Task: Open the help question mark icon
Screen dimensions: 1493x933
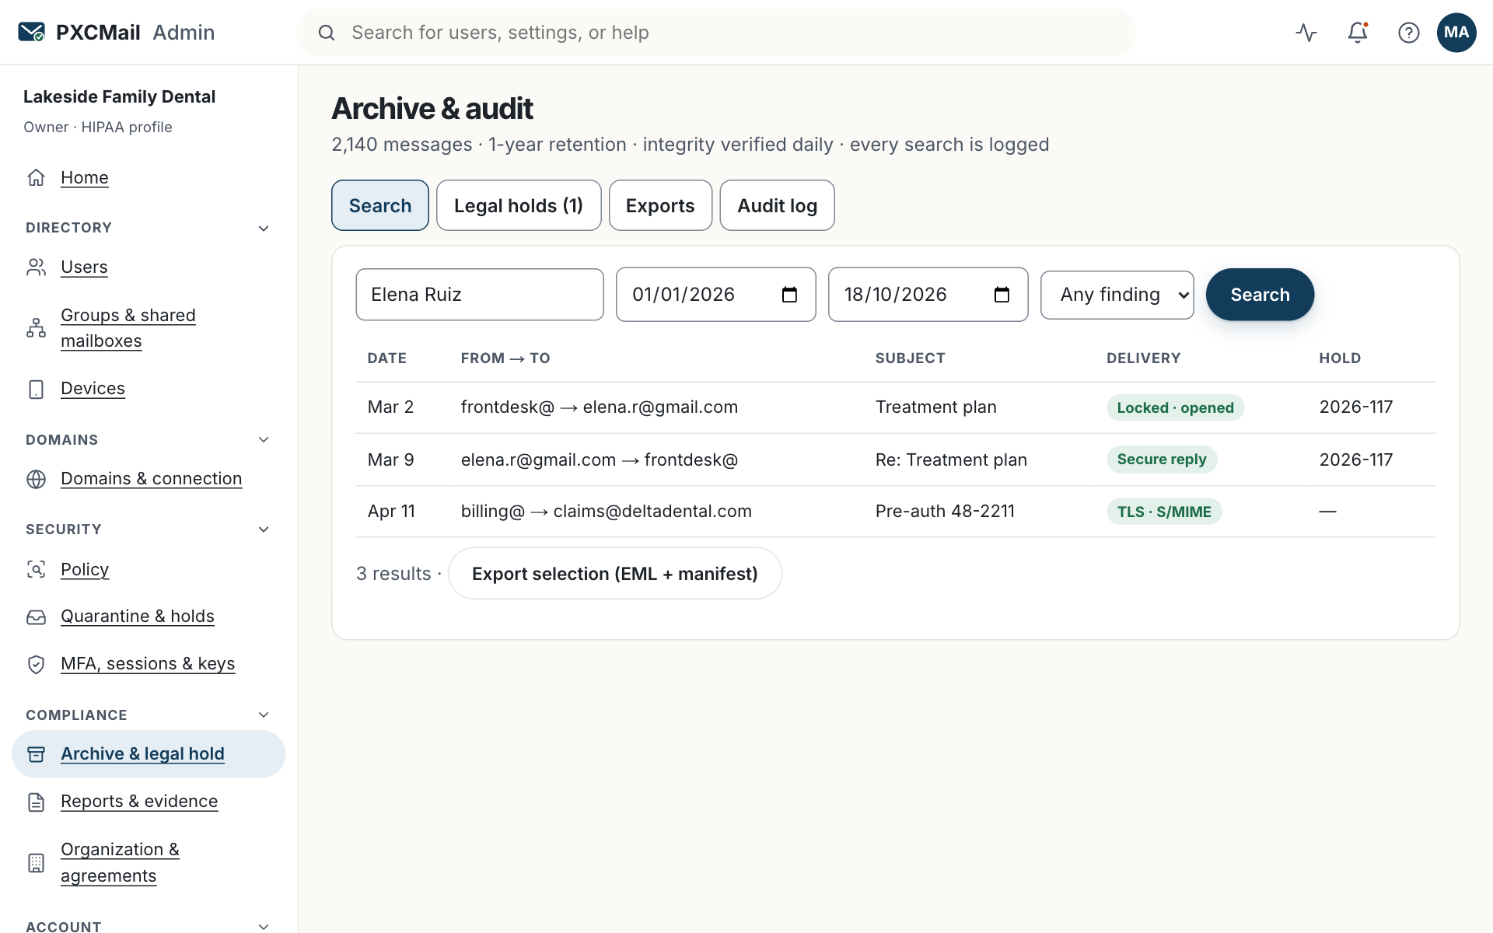Action: (1408, 32)
